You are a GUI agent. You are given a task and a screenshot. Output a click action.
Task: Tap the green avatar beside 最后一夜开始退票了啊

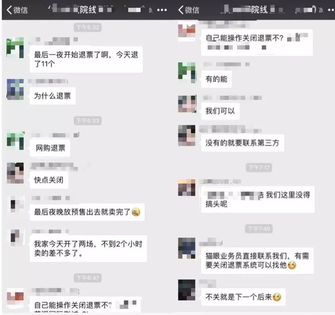[x=15, y=48]
